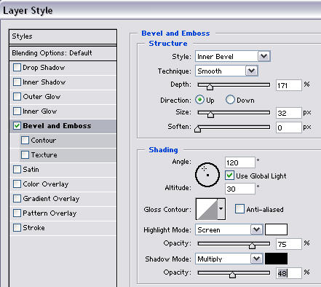Image resolution: width=321 pixels, height=287 pixels.
Task: Tick the Inner Glow checkbox
Action: (17, 111)
